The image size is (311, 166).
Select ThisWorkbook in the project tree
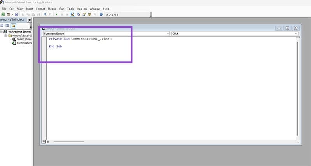(x=24, y=43)
